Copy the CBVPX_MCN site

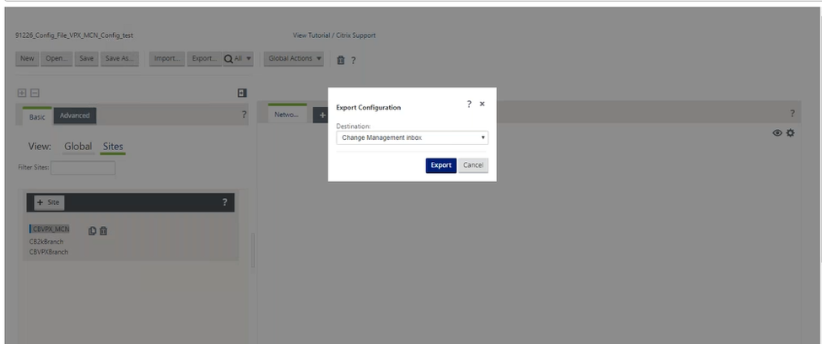pos(91,230)
